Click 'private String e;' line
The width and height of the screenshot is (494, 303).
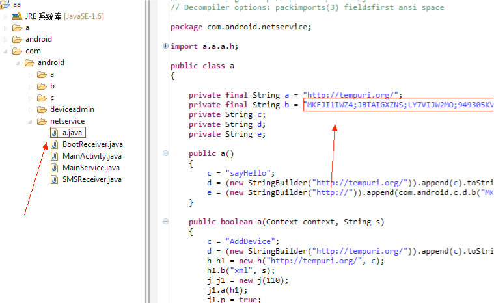click(x=227, y=135)
